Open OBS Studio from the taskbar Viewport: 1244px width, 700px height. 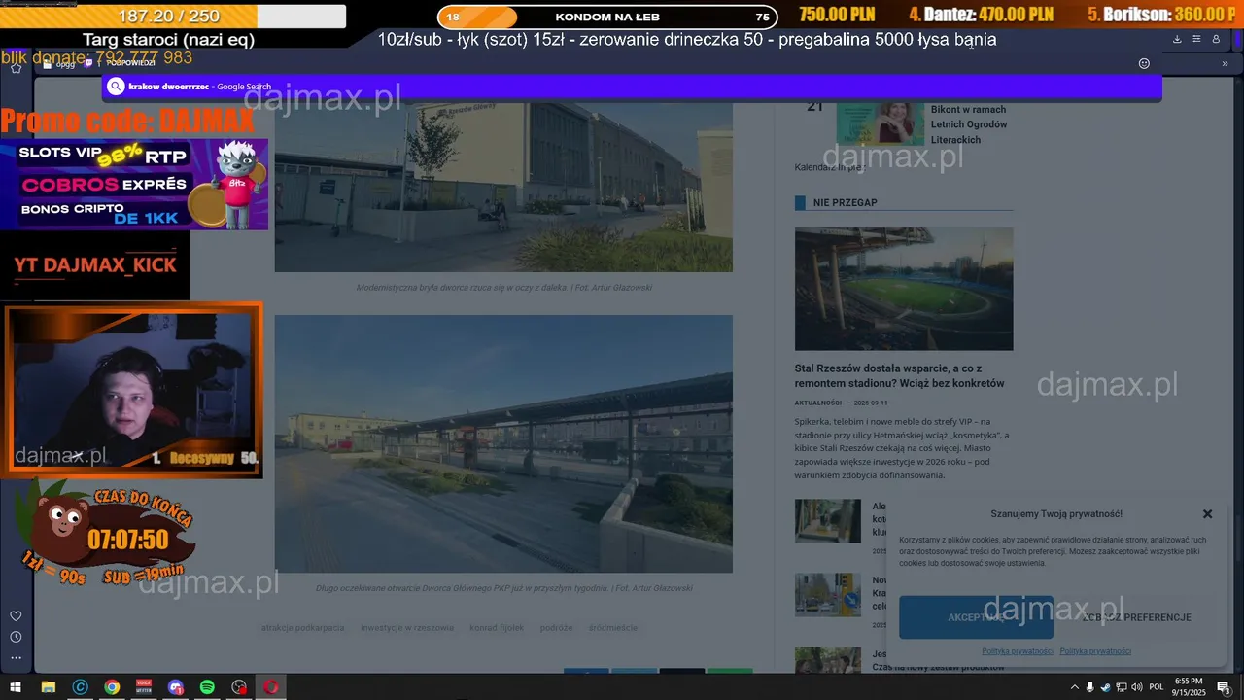[239, 686]
